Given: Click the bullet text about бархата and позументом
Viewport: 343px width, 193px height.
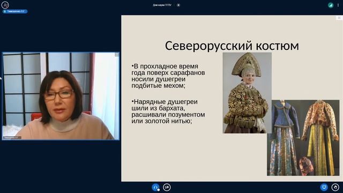Looking at the screenshot, I should pos(168,112).
